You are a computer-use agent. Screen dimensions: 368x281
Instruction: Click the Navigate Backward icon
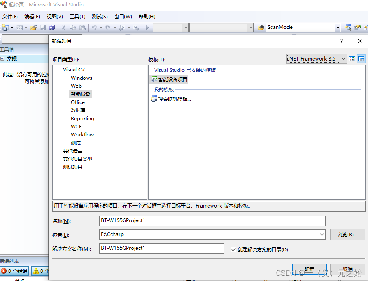(x=122, y=28)
